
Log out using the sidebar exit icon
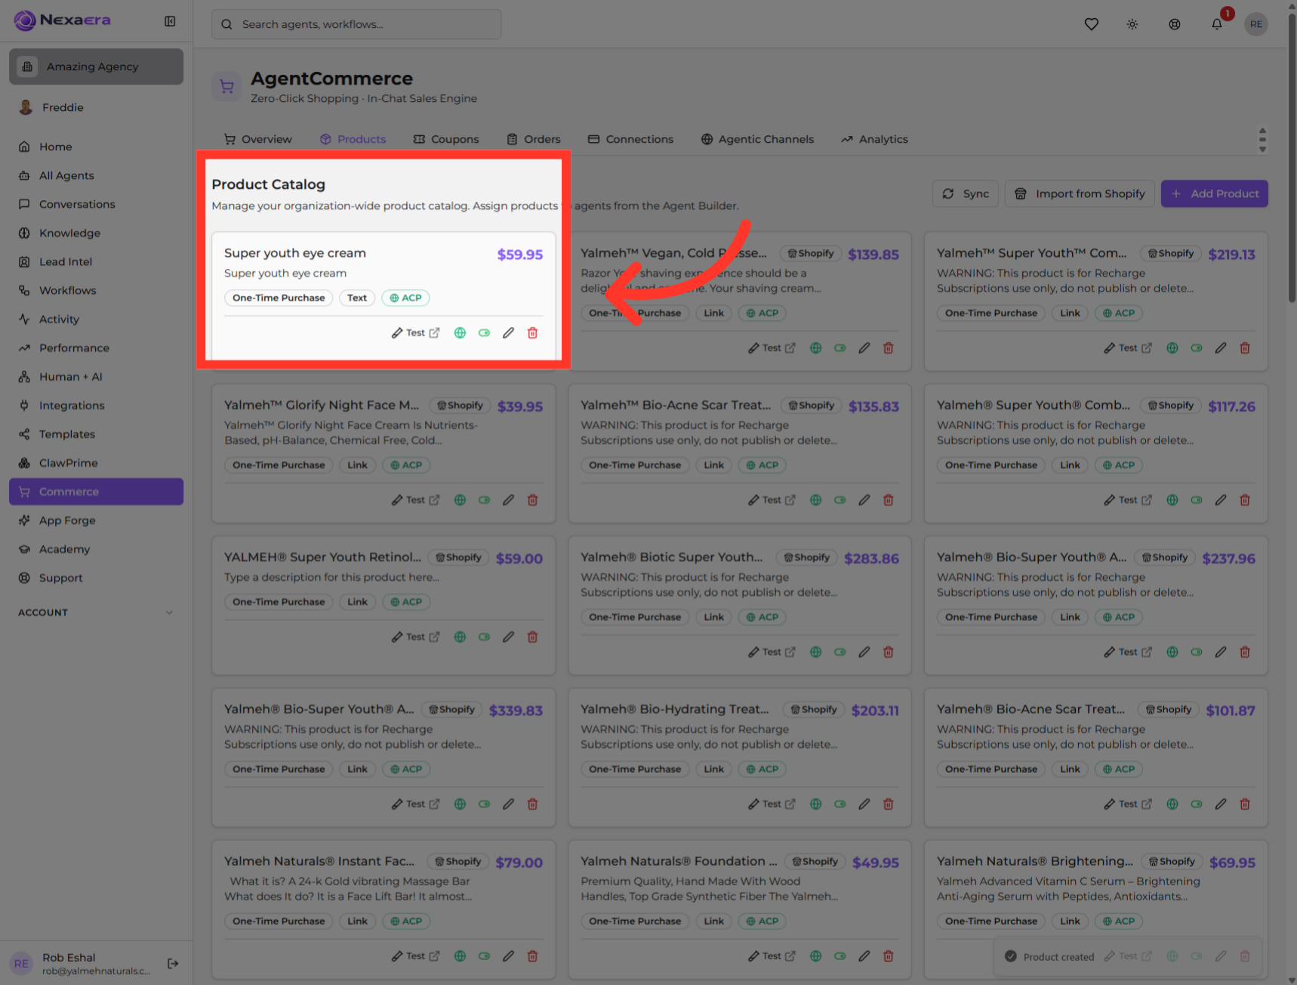coord(173,963)
